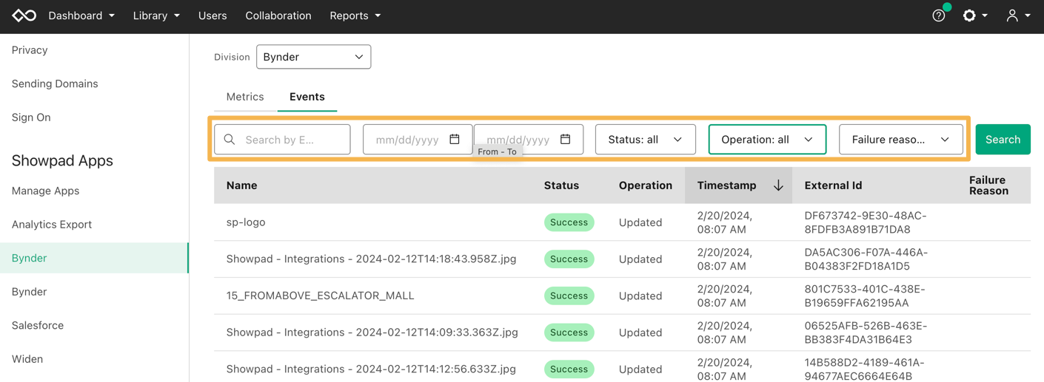Viewport: 1044px width, 382px height.
Task: Open Sign On in the sidebar
Action: point(31,117)
